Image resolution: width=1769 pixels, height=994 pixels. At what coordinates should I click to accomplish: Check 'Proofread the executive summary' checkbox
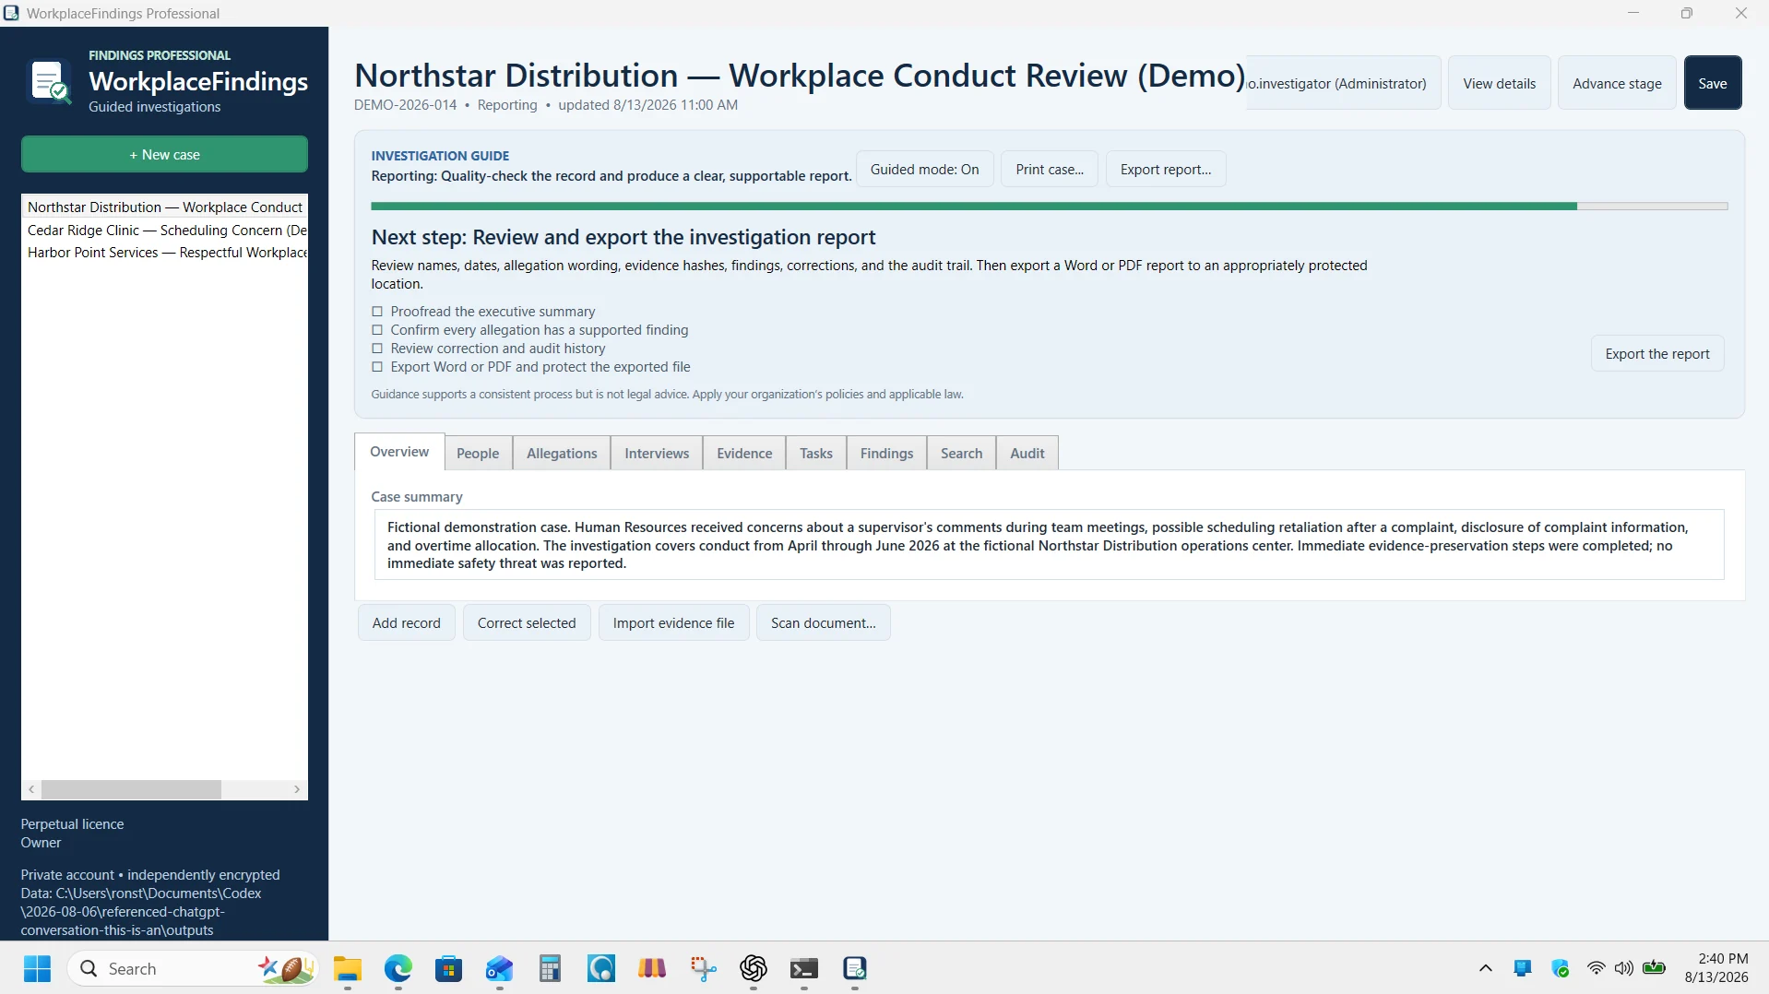point(377,312)
